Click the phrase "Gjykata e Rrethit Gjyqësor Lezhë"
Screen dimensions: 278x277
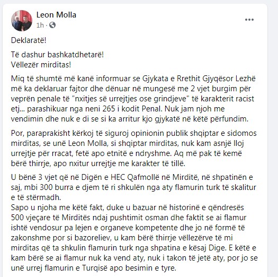click(199, 79)
